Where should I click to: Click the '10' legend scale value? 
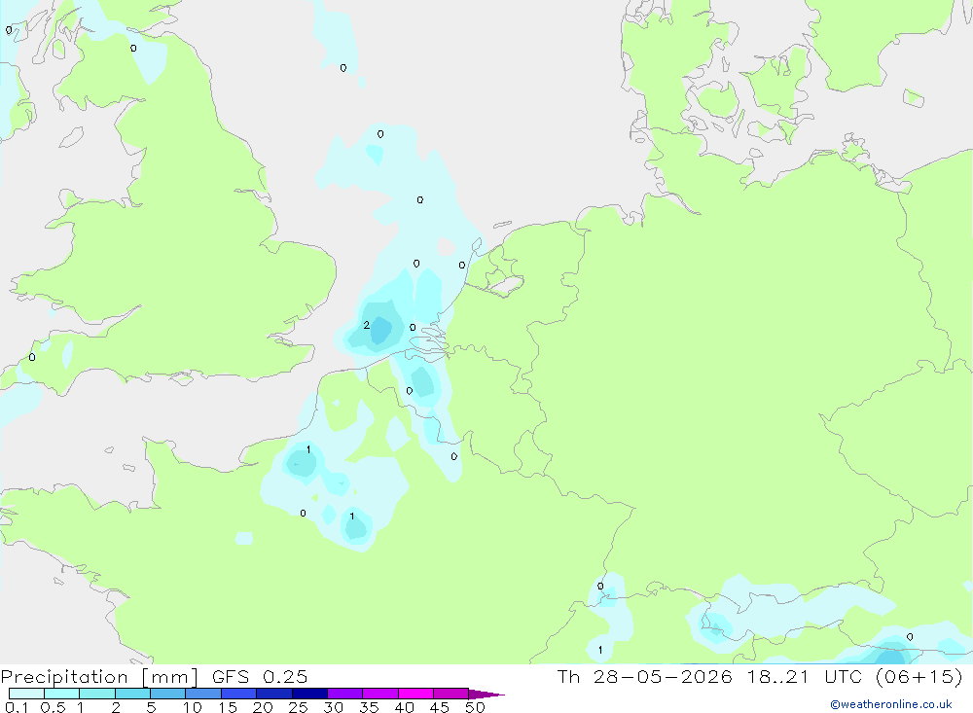click(x=193, y=707)
